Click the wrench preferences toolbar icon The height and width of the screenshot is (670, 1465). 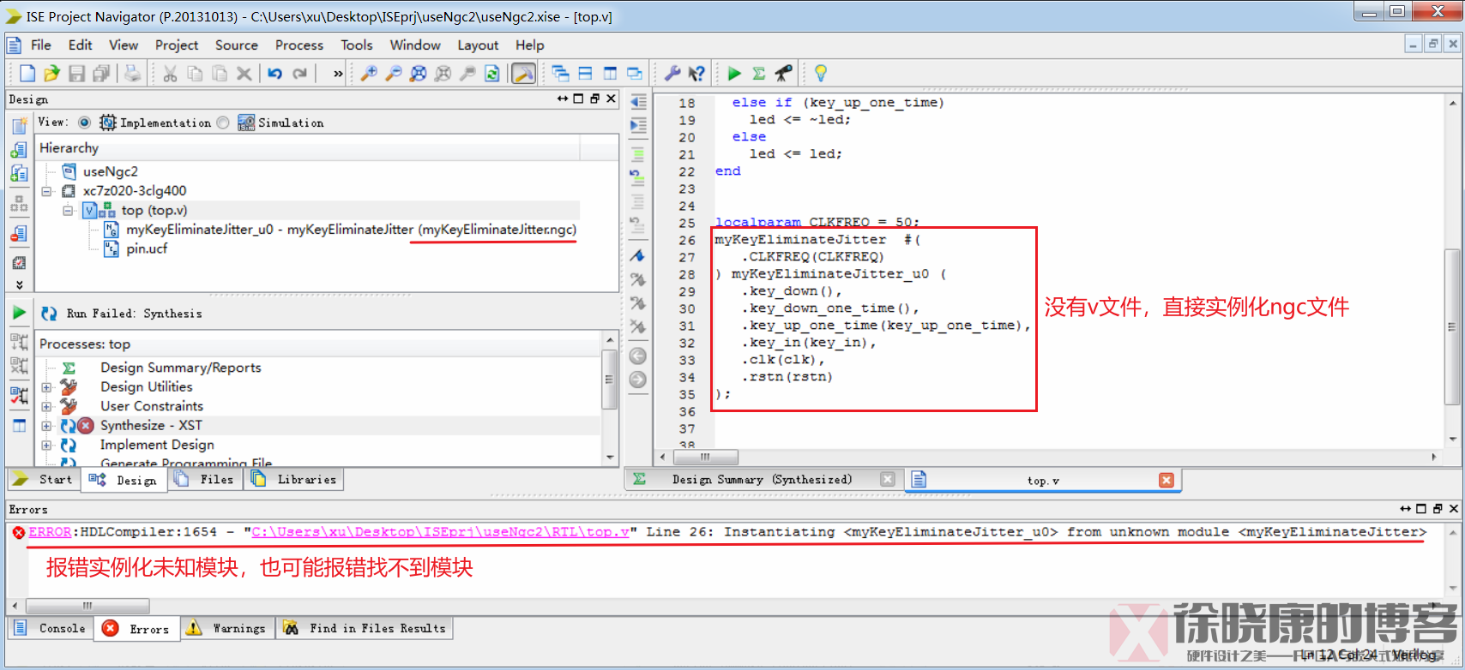pos(672,74)
